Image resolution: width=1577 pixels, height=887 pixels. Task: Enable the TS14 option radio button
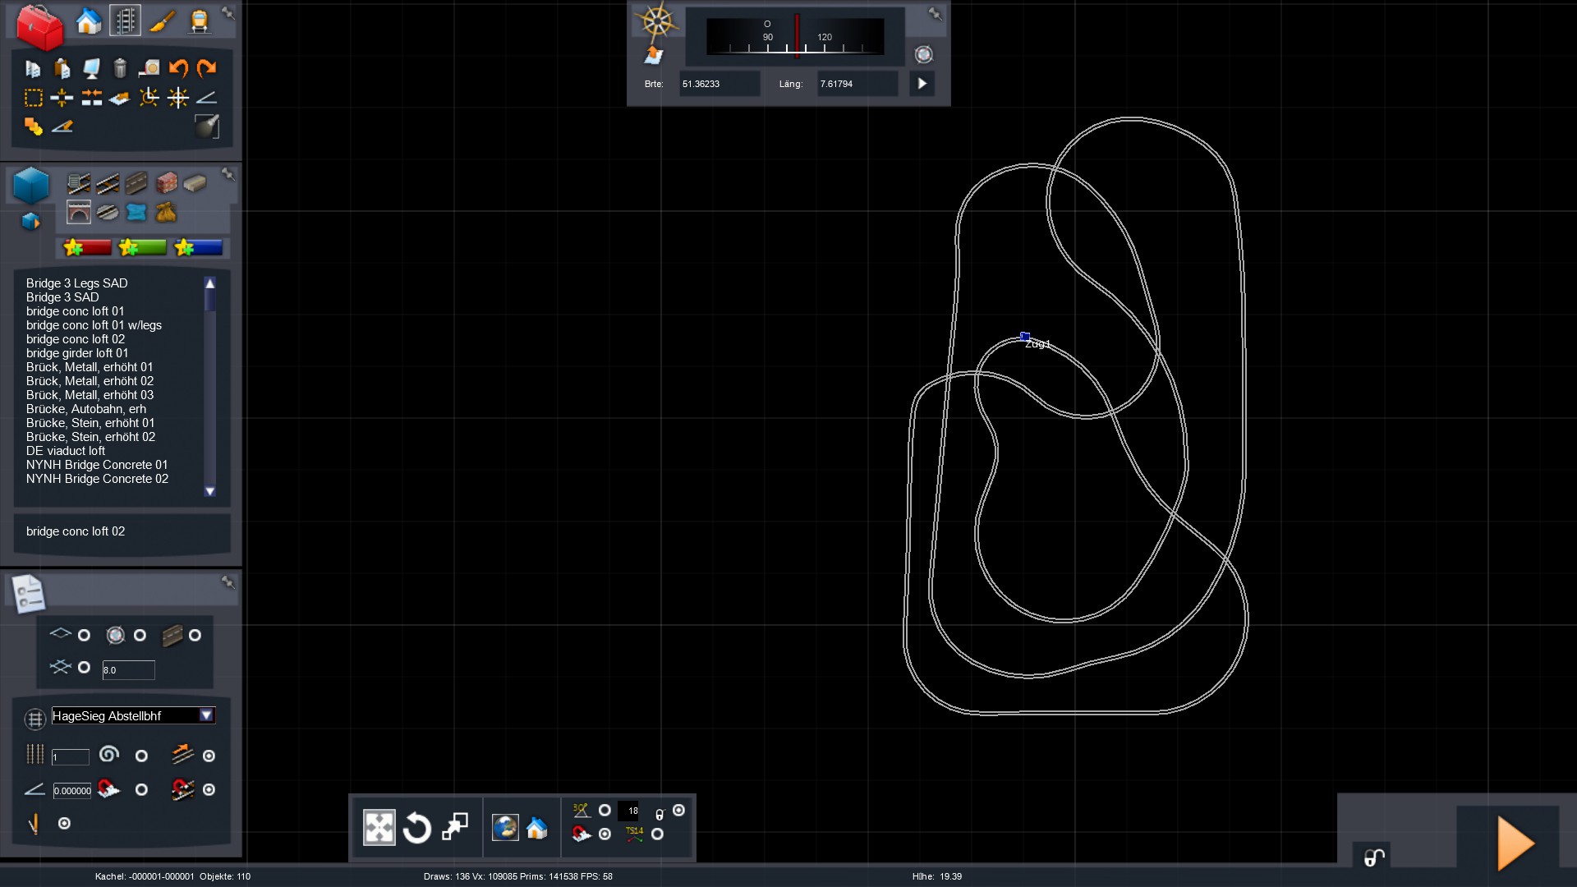657,834
